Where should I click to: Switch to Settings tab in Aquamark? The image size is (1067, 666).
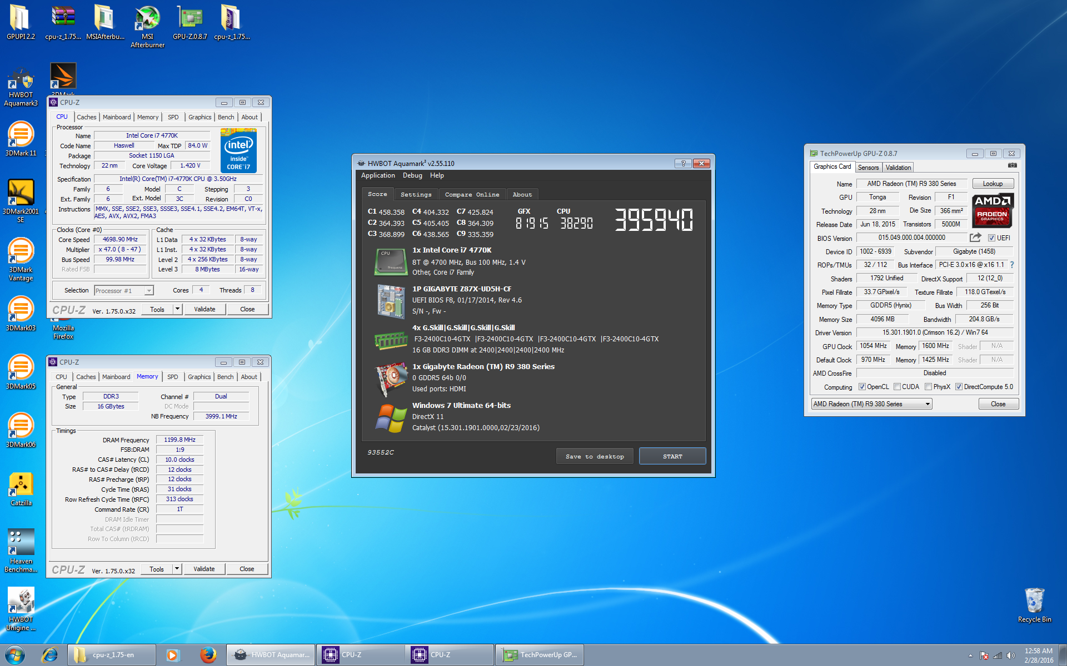click(x=416, y=194)
